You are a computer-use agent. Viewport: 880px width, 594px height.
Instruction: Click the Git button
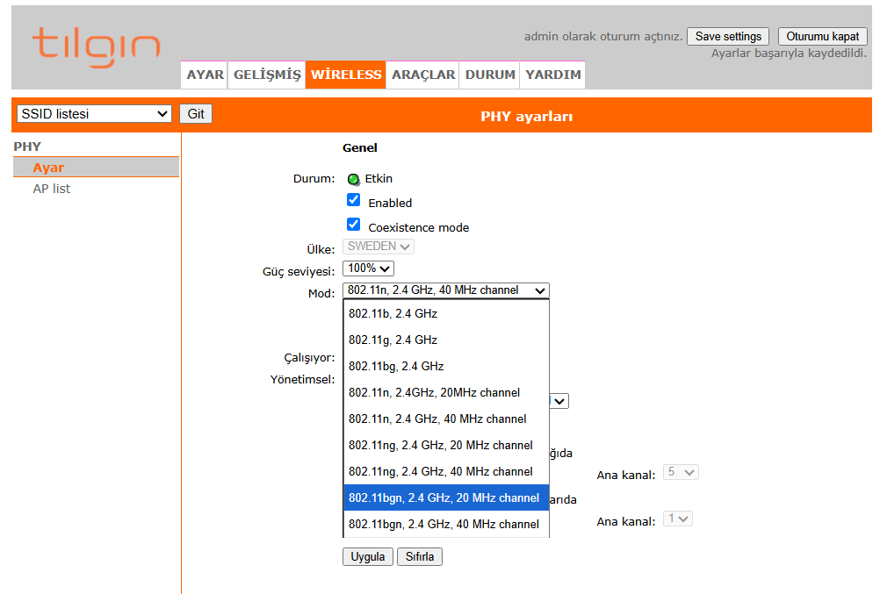click(196, 114)
